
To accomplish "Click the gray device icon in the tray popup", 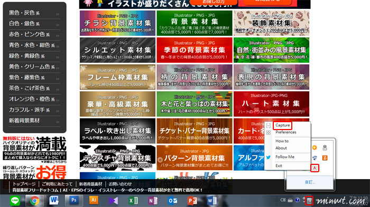I will [325, 147].
